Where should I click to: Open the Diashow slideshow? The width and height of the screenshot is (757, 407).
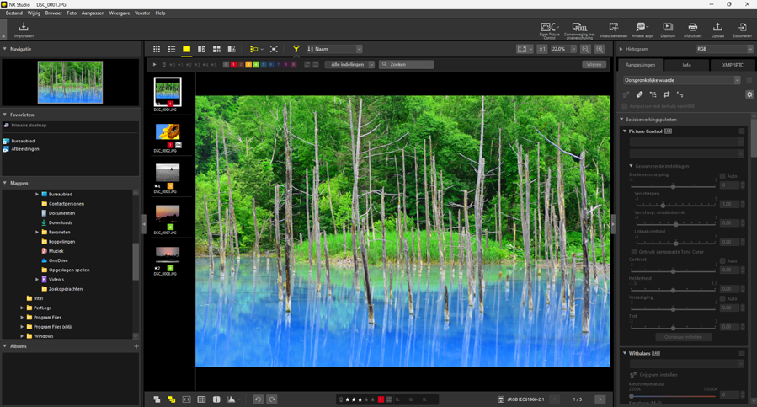click(x=667, y=29)
